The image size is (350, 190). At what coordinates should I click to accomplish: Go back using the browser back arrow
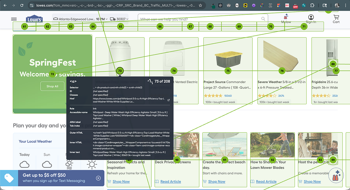point(5,5)
